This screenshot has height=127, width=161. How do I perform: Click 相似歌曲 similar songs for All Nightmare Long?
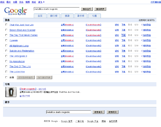coord(146,46)
